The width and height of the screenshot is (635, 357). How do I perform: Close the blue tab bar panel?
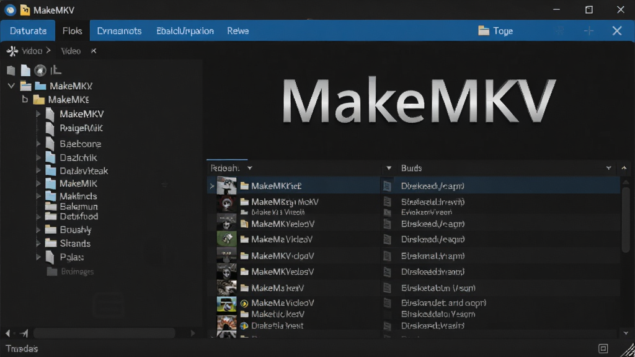617,31
